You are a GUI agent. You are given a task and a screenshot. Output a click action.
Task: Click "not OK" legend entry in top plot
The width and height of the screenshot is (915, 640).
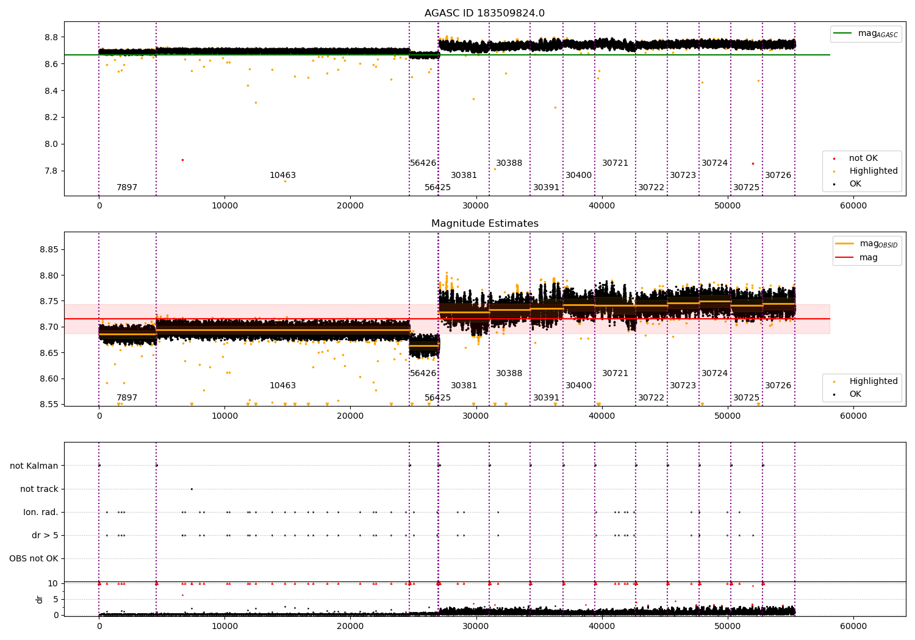click(x=863, y=158)
